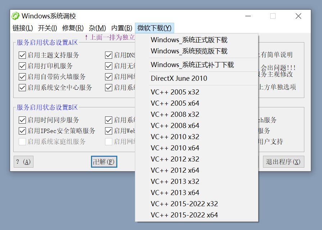Click VC++ 2012 x64 entry
This screenshot has height=230, width=322.
196,170
